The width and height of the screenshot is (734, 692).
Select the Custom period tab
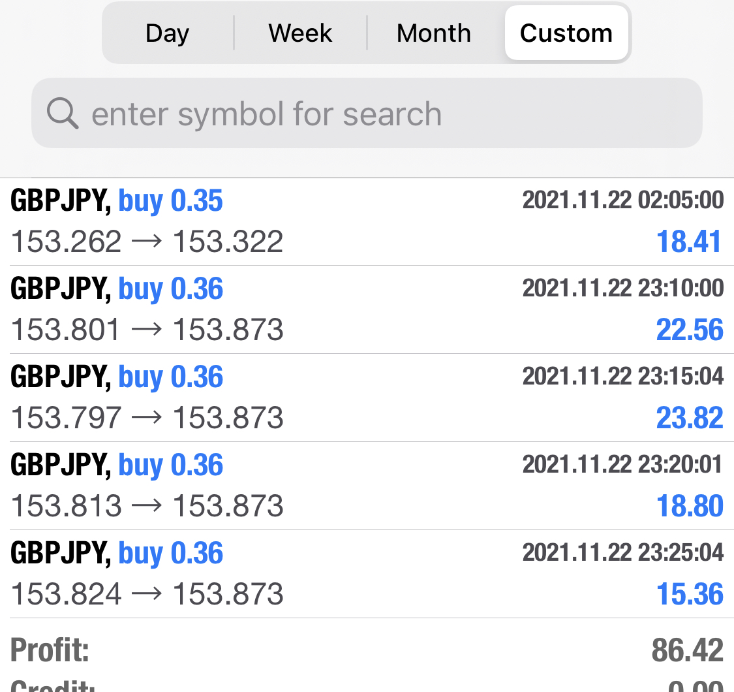(x=566, y=33)
